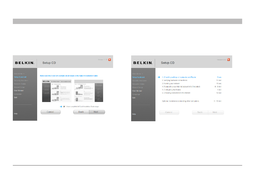Go Back in left window
The height and width of the screenshot is (178, 255).
pyautogui.click(x=81, y=112)
